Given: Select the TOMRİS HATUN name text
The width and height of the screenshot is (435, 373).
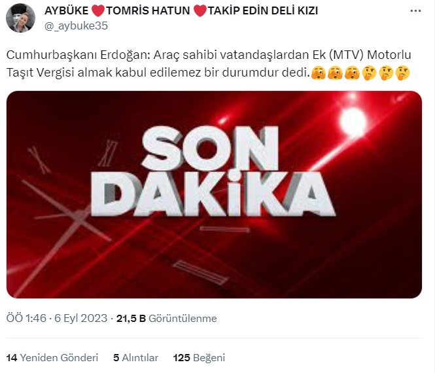Looking at the screenshot, I should 148,11.
